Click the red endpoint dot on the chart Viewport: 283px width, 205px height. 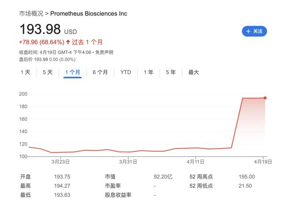tap(265, 98)
